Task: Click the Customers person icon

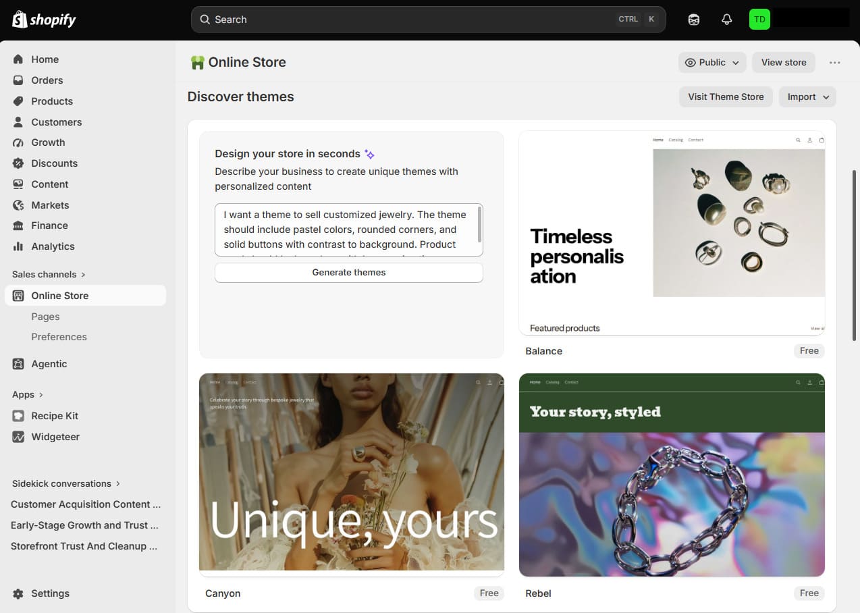Action: (x=18, y=122)
